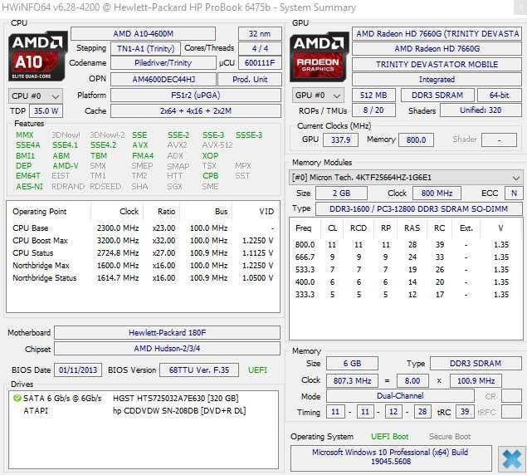Select the hp CDDVDW SN-208DB drive entry
The height and width of the screenshot is (475, 527).
pos(179,411)
